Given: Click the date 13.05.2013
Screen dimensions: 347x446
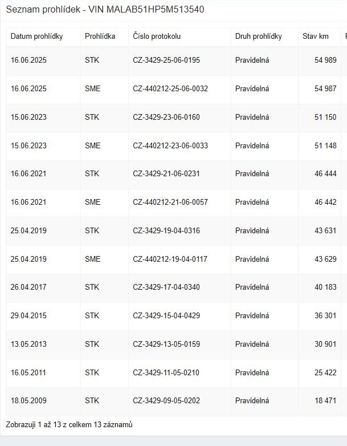Looking at the screenshot, I should (x=28, y=344).
